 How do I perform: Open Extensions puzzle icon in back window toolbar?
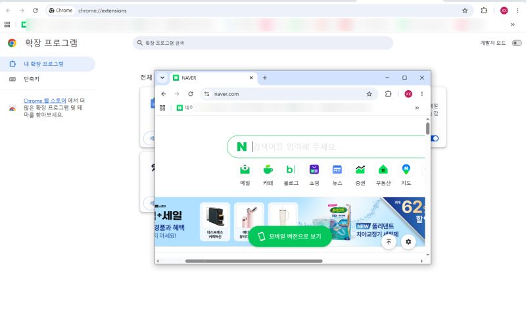click(x=484, y=11)
